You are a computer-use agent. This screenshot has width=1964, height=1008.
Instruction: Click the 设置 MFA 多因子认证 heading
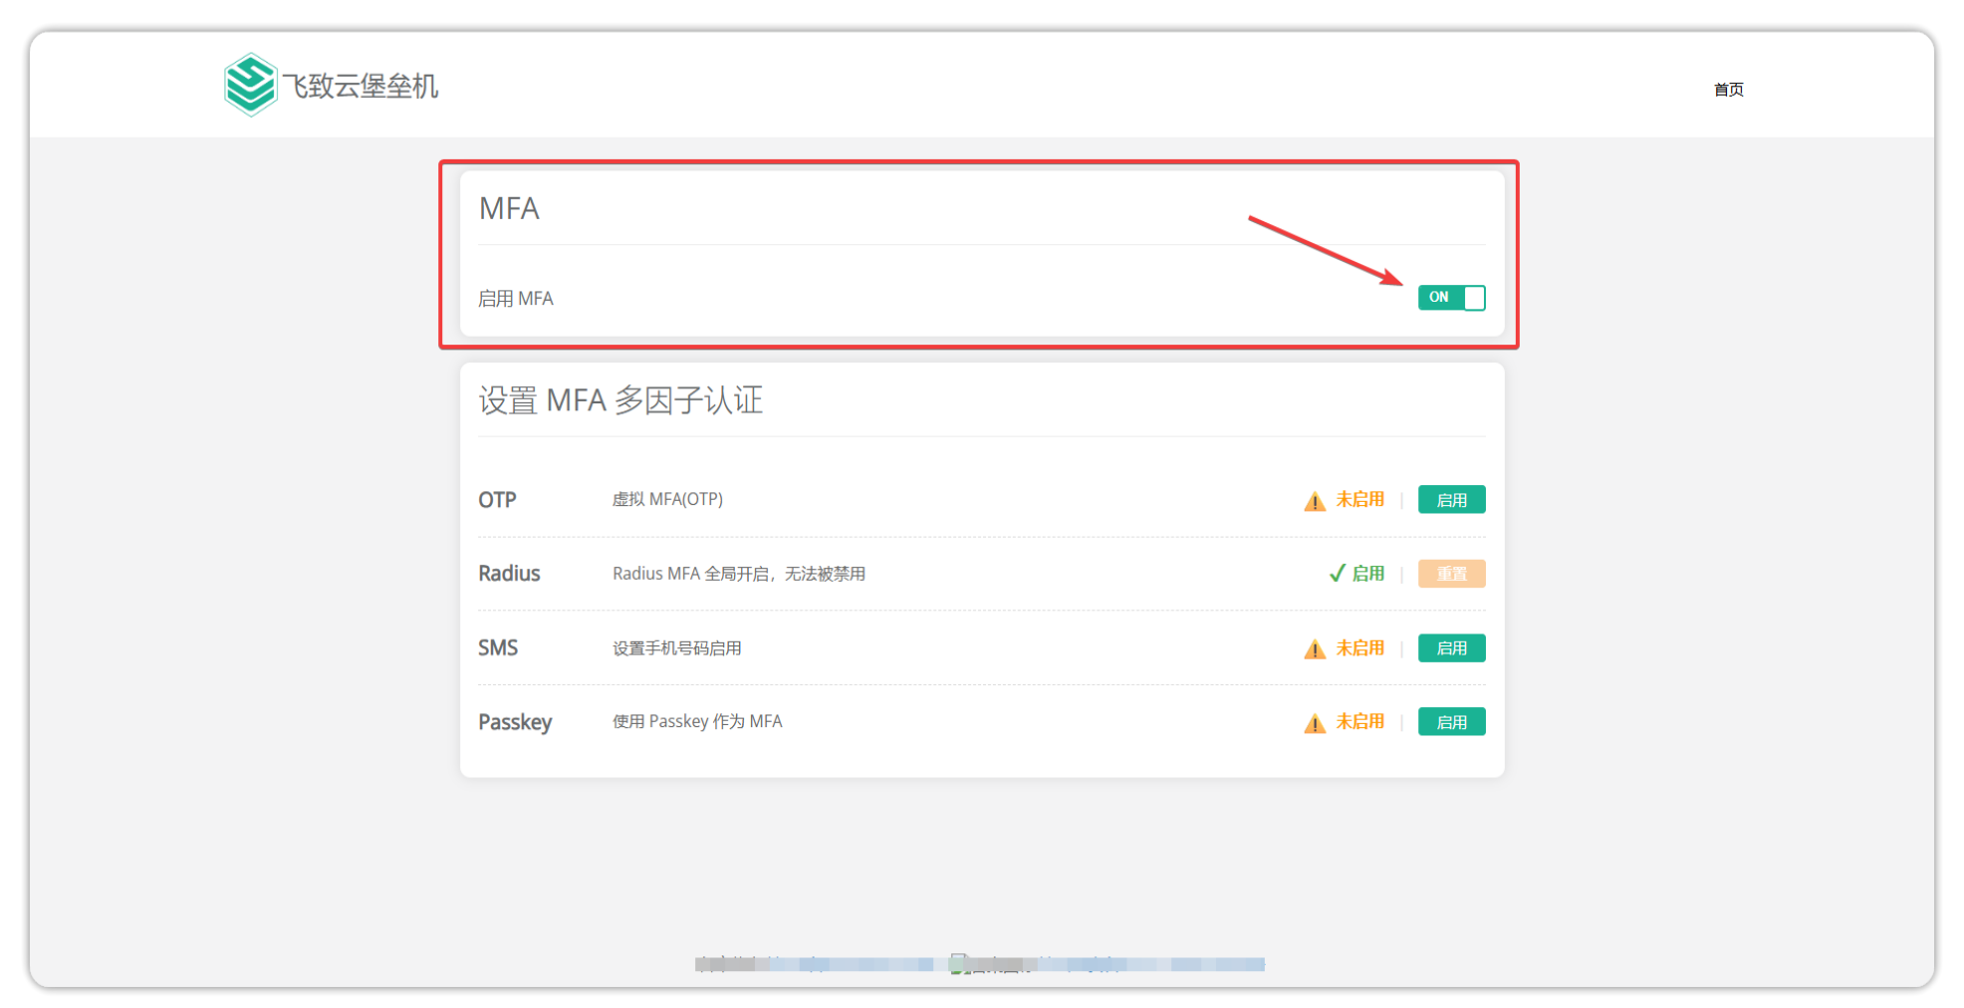620,400
